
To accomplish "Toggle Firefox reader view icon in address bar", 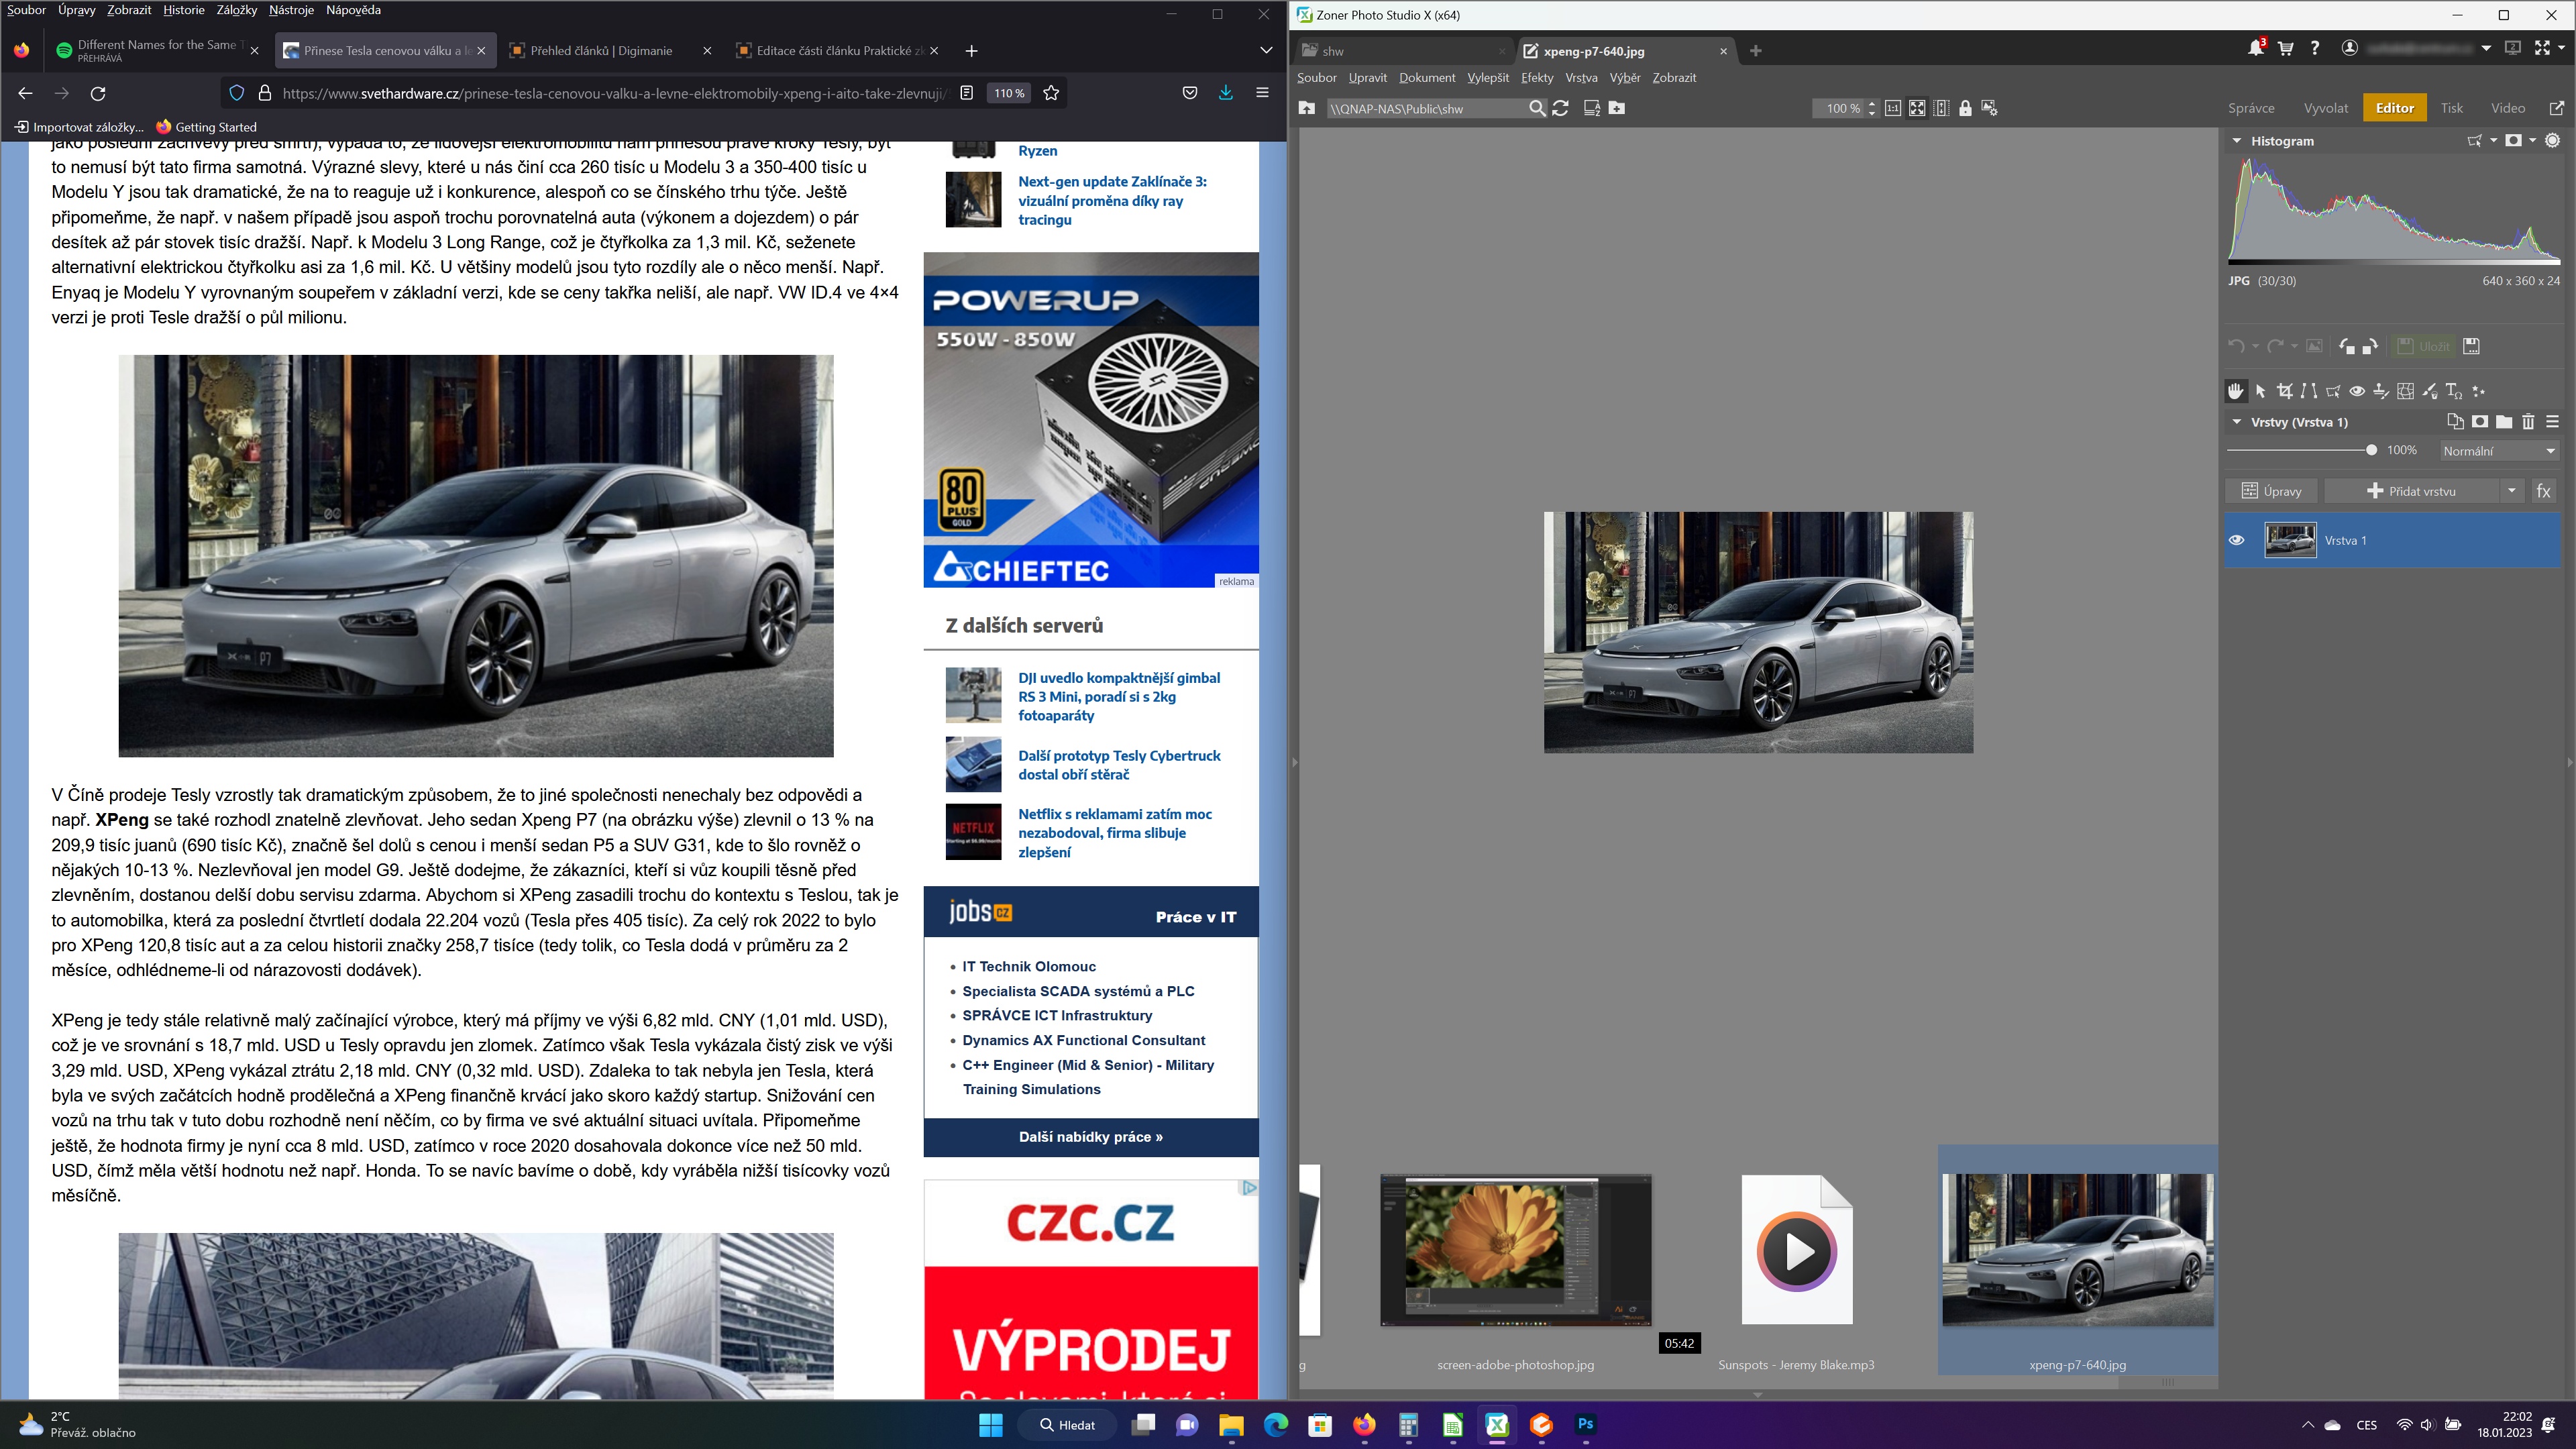I will click(966, 93).
